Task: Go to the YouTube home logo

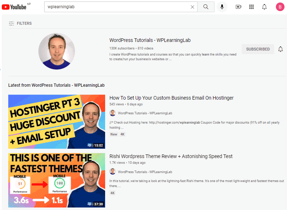Action: (x=14, y=7)
